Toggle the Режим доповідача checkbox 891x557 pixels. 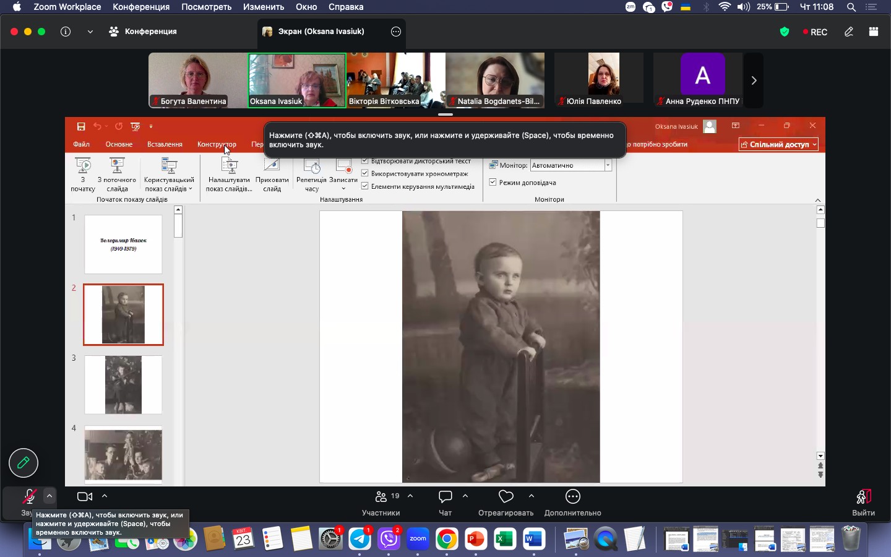493,183
